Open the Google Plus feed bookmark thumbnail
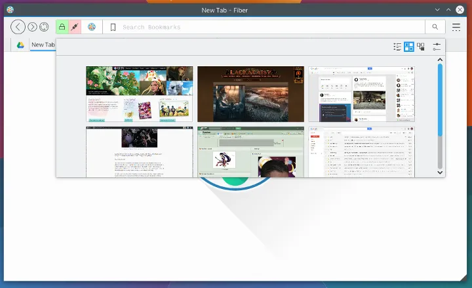The width and height of the screenshot is (472, 288). coord(361,94)
